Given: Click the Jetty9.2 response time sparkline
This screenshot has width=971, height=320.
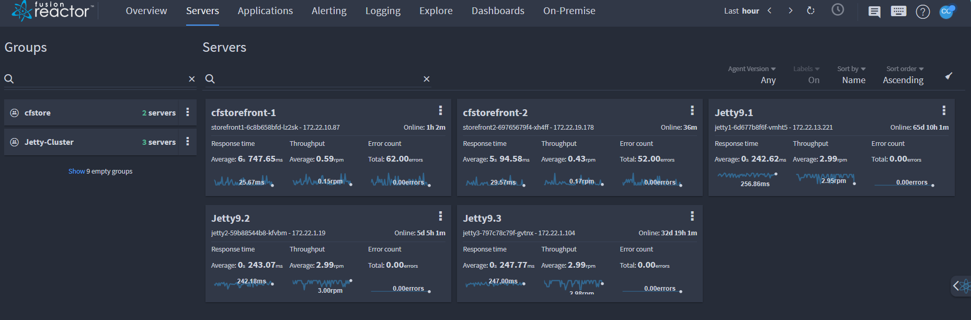Looking at the screenshot, I should [244, 283].
